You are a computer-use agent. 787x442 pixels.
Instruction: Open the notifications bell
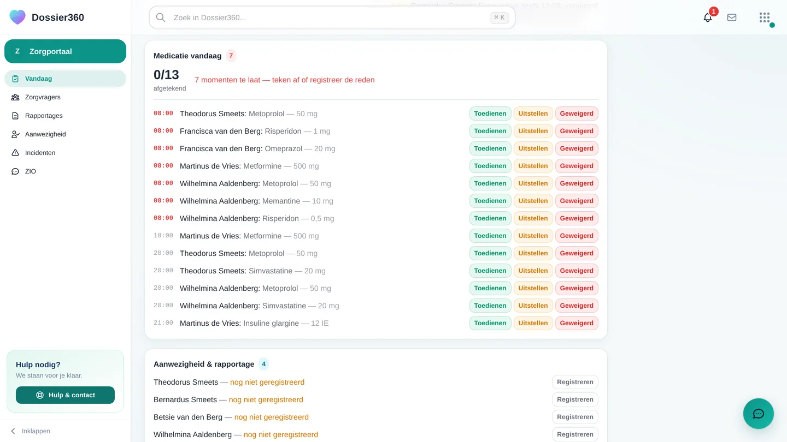pyautogui.click(x=708, y=17)
